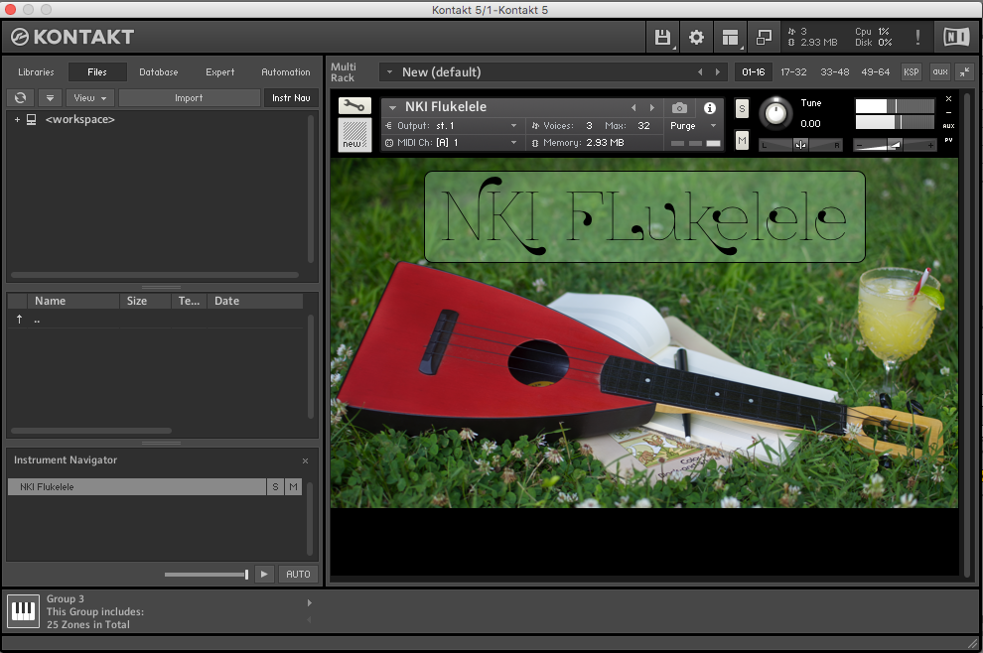Click the refresh icon in Files browser

(20, 98)
